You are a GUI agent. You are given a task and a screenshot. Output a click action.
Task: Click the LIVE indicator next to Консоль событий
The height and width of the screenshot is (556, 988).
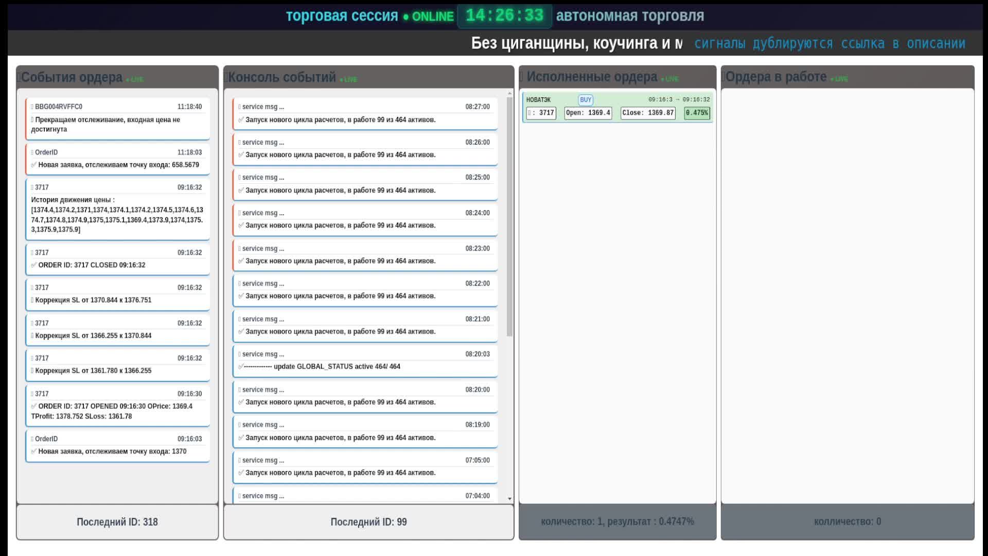[348, 79]
